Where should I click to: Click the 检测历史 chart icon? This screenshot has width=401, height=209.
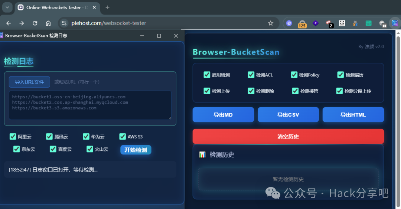click(x=202, y=154)
